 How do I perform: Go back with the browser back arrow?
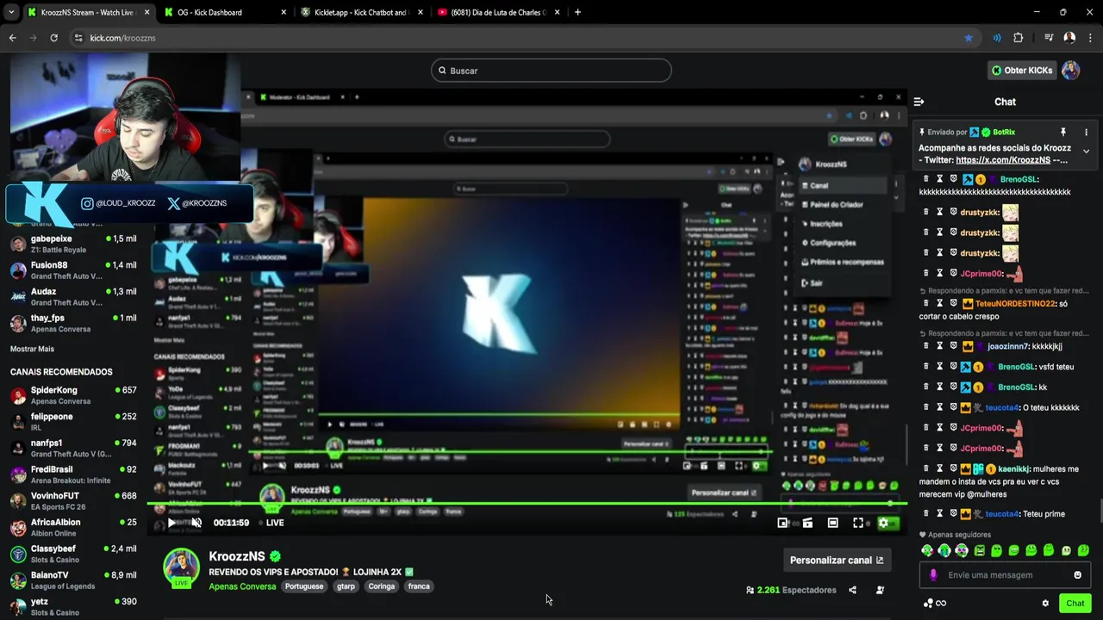(x=12, y=38)
